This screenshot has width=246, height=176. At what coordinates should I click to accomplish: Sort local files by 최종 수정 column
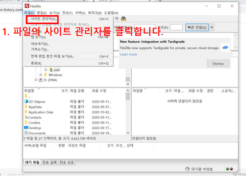click(x=102, y=91)
